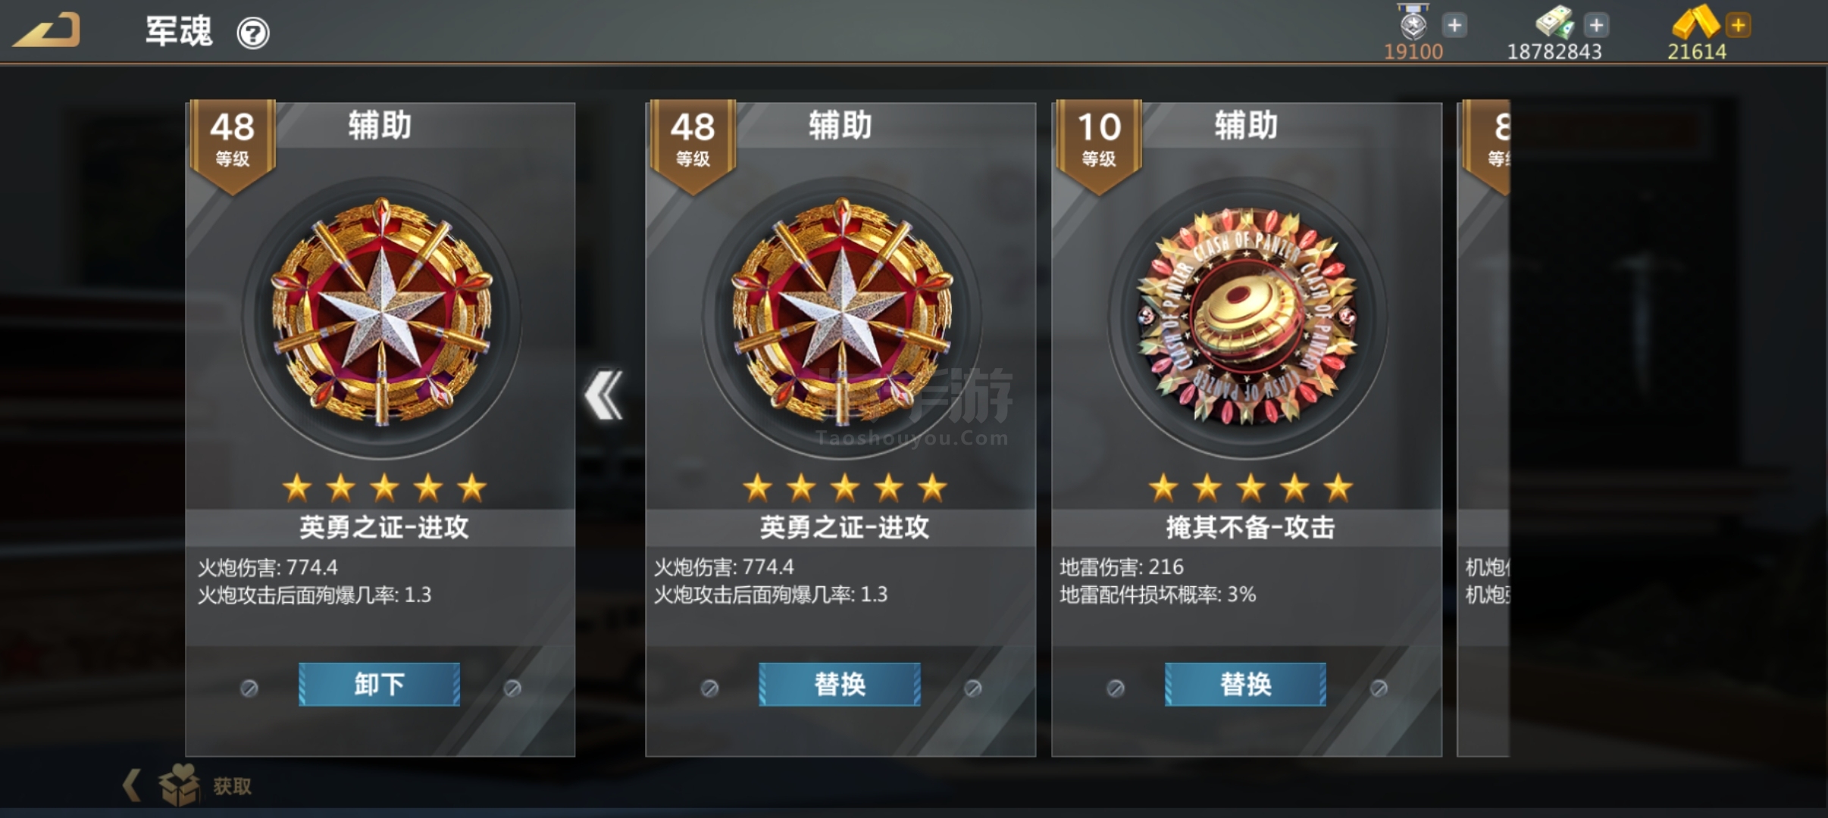Click the 获取 label at the bottom
Screen dimensions: 1828x818
coord(233,786)
